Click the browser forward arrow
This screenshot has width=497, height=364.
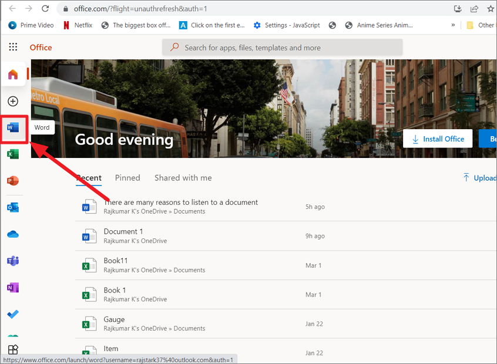[x=29, y=9]
